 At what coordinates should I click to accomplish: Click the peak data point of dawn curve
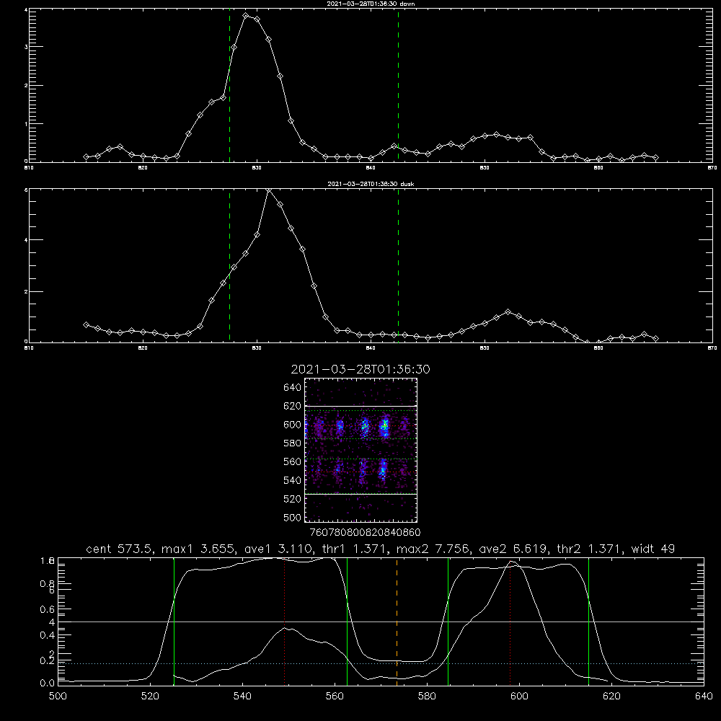tap(246, 16)
